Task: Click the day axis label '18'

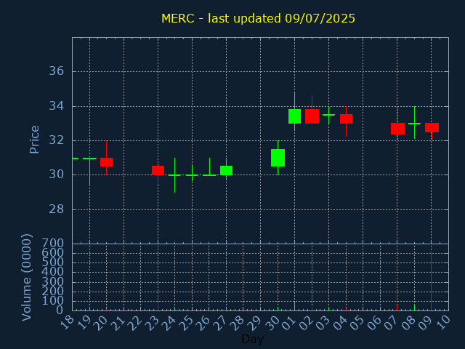Action: coord(68,323)
